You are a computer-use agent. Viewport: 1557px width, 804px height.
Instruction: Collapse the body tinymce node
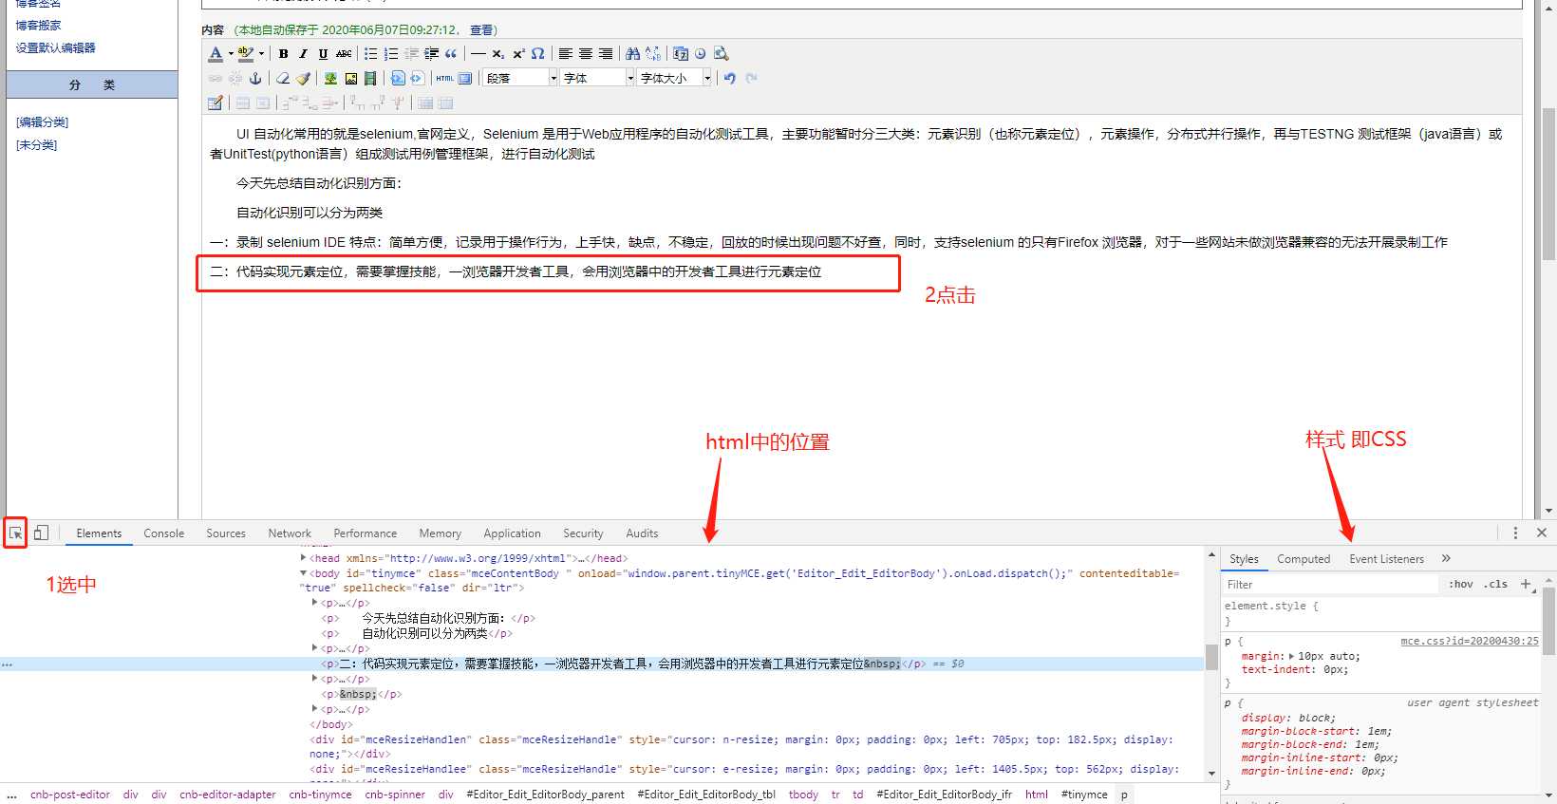(x=304, y=573)
